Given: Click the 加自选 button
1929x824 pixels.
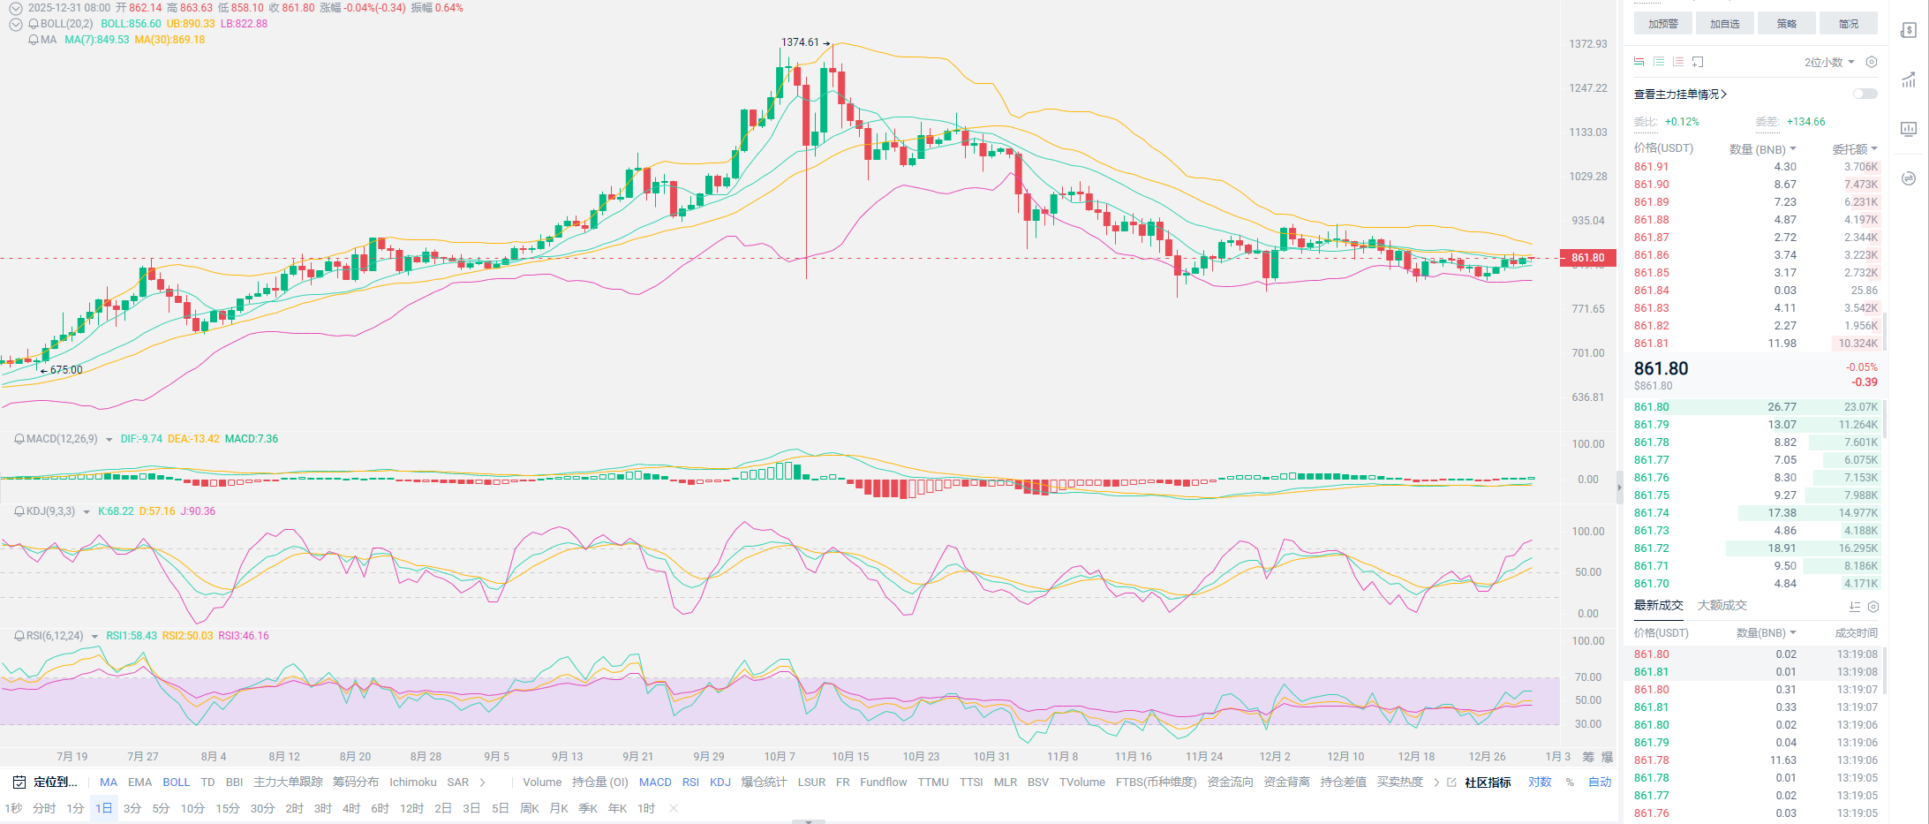Looking at the screenshot, I should pos(1724,24).
